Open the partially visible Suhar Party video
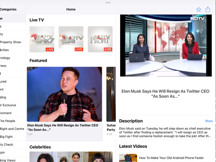 pyautogui.click(x=111, y=94)
